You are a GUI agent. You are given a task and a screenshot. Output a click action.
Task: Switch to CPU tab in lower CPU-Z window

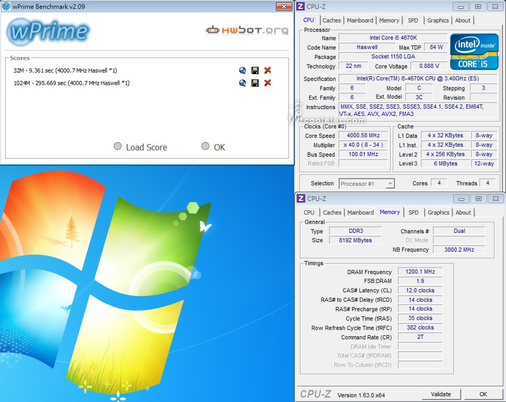pos(309,212)
